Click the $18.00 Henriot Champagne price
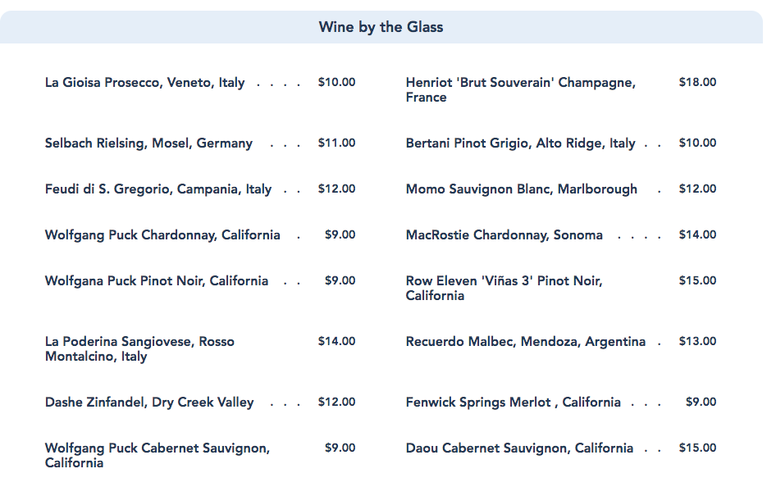The height and width of the screenshot is (496, 767). [697, 83]
